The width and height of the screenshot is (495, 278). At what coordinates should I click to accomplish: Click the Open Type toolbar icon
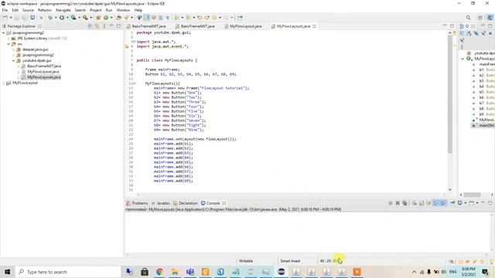[118, 18]
